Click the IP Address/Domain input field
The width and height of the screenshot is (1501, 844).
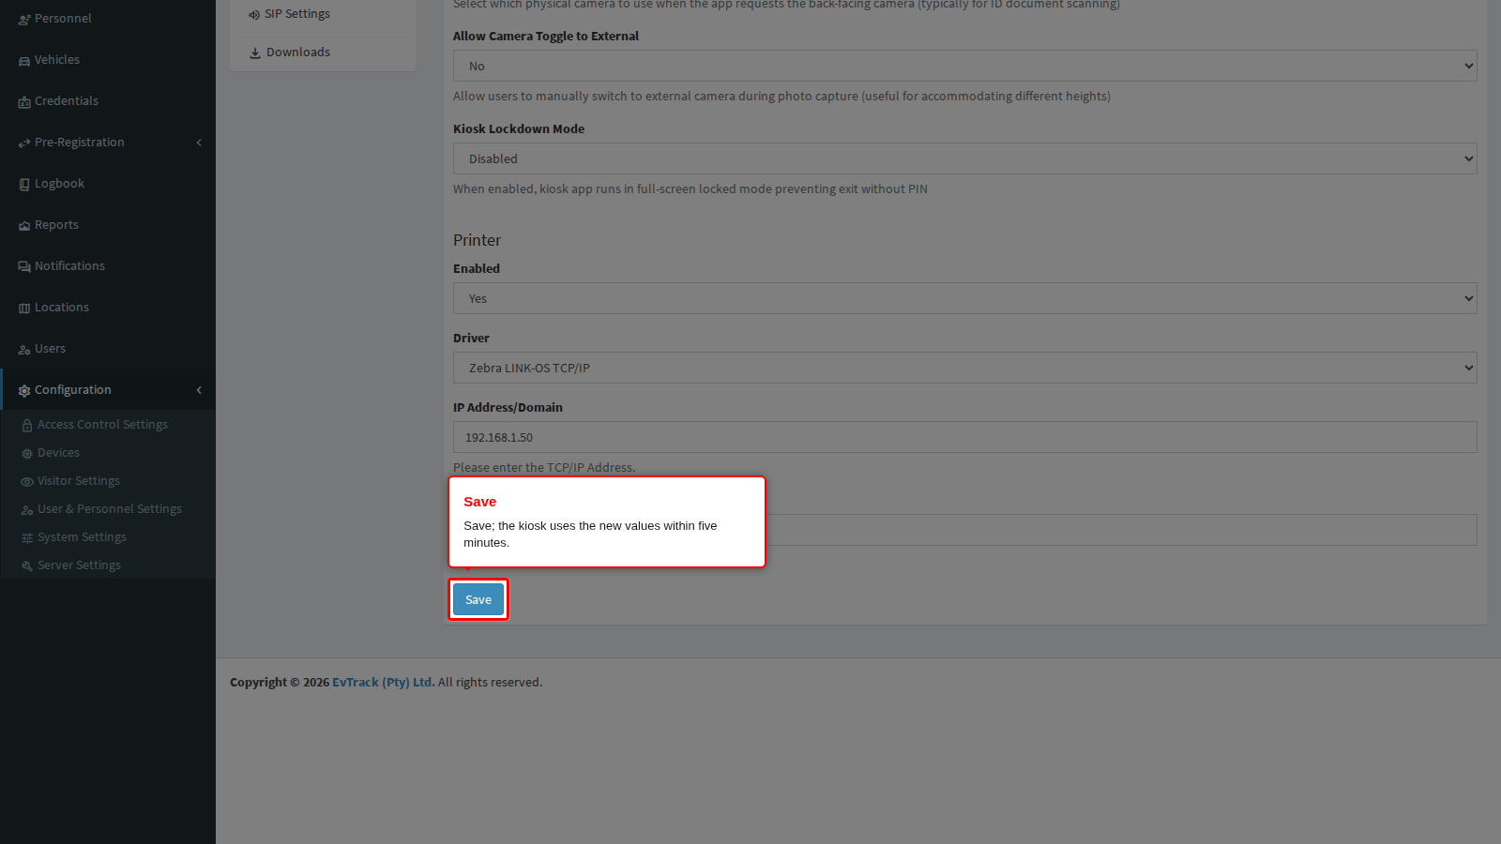964,437
